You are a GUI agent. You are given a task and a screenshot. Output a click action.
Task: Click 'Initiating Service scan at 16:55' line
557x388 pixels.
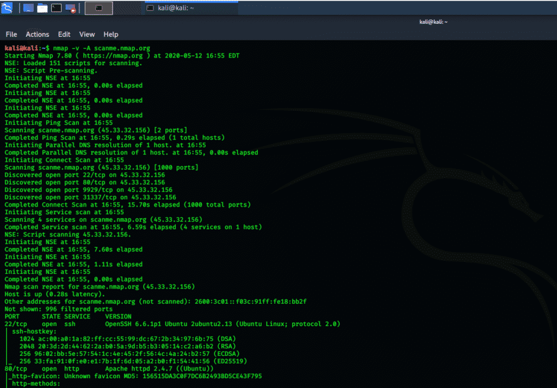(x=64, y=212)
